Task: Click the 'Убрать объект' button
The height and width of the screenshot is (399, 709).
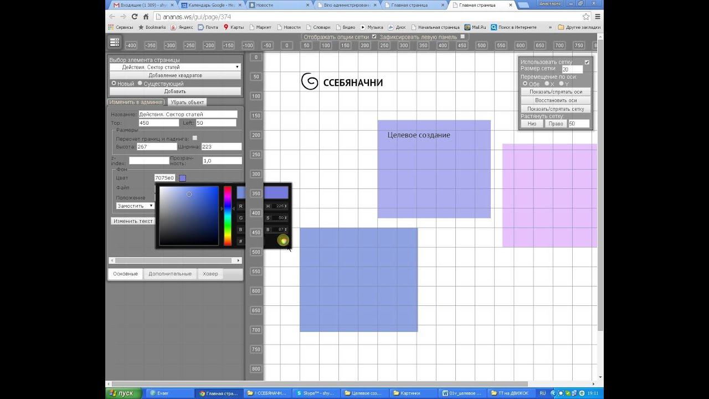Action: tap(187, 102)
